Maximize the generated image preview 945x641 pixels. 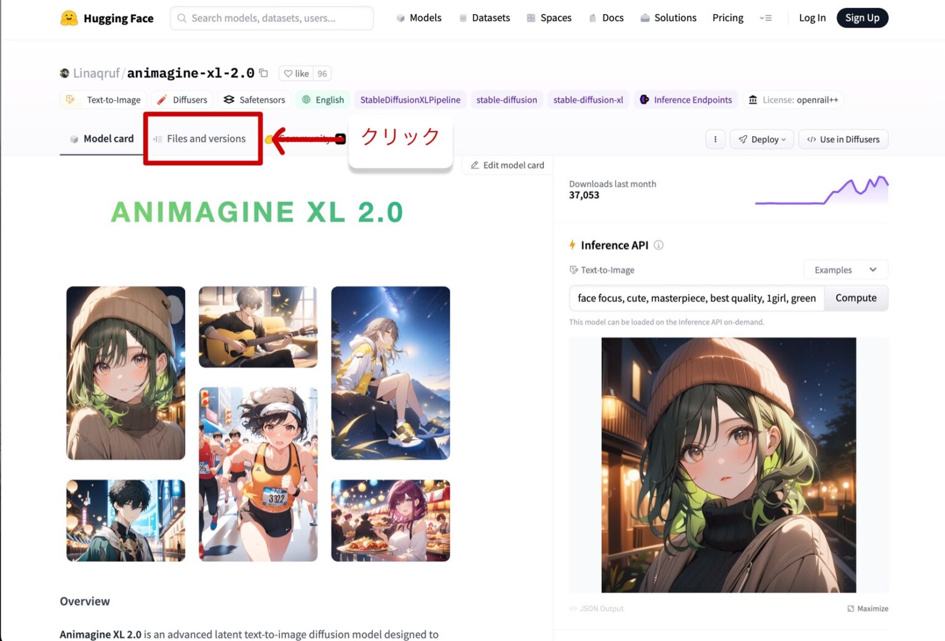[x=868, y=608]
